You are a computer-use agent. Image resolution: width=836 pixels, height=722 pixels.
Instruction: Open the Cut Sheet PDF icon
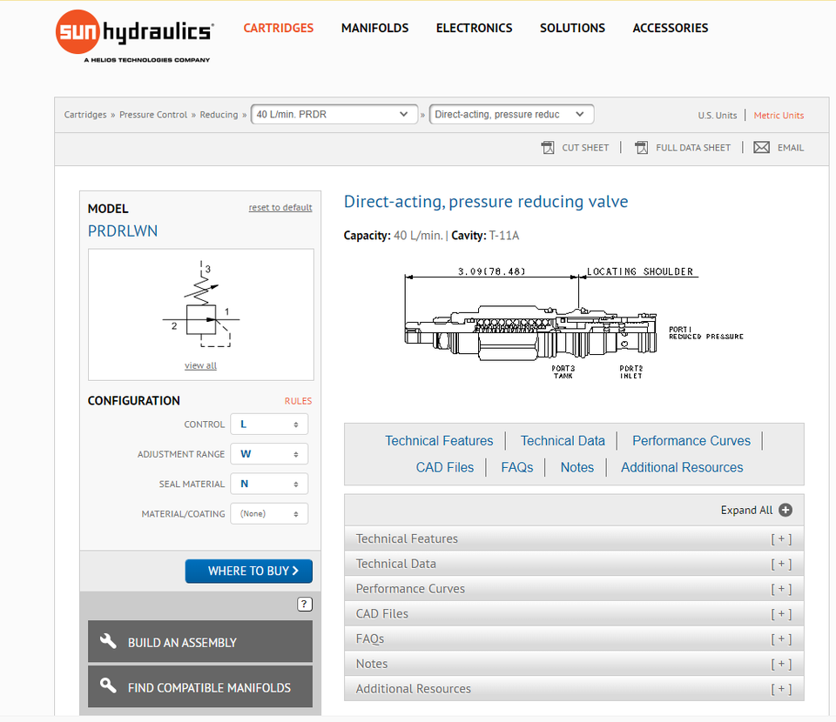548,148
